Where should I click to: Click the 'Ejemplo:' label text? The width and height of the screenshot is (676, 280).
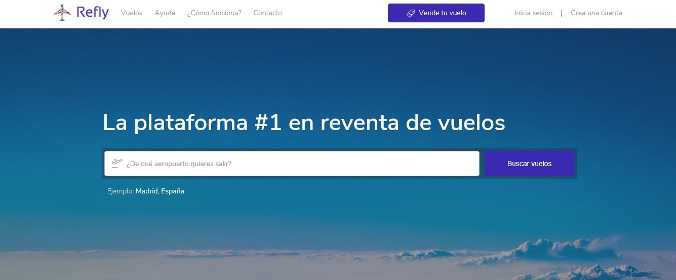coord(121,191)
